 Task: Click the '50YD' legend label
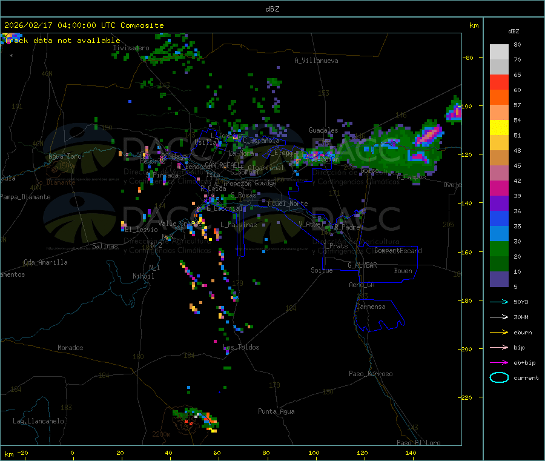click(x=521, y=302)
